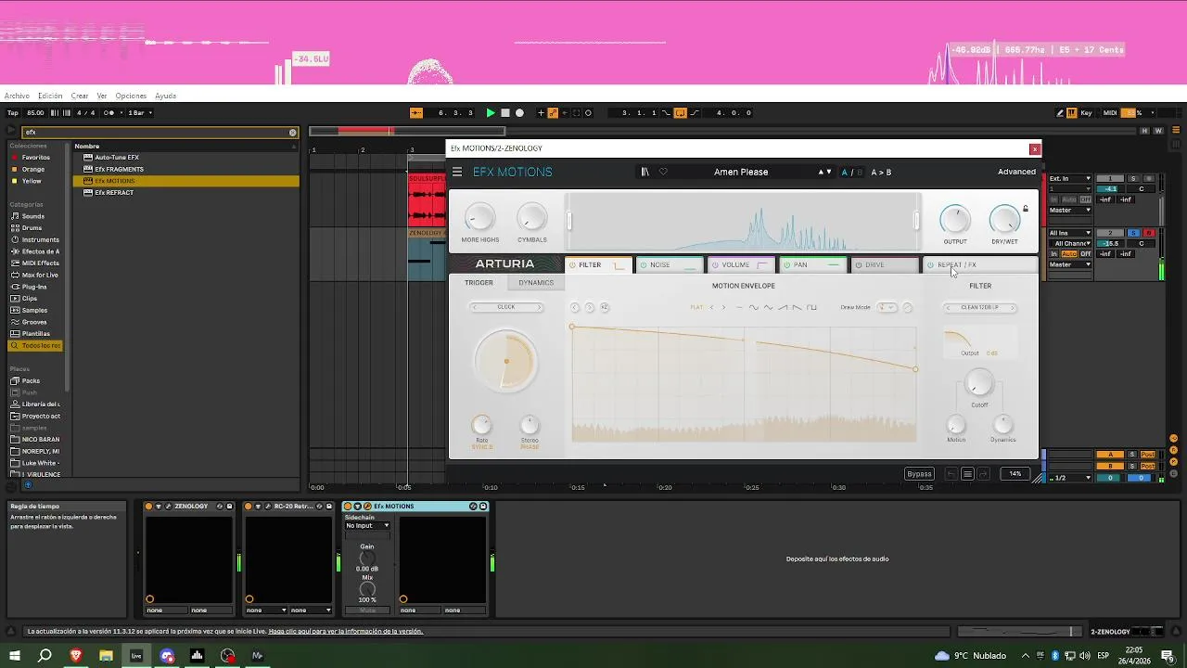Like the Amen Please preset with the heart icon

point(663,172)
